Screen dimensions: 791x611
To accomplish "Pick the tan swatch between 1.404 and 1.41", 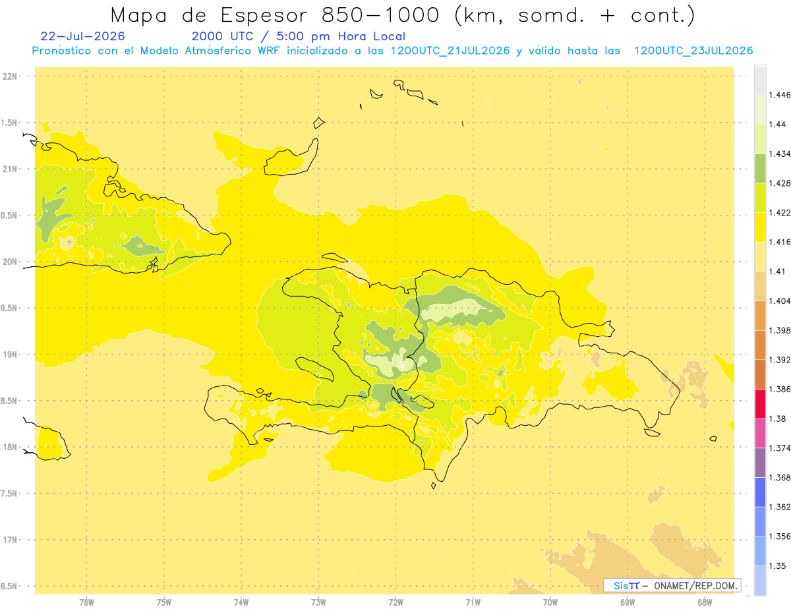I will point(760,286).
